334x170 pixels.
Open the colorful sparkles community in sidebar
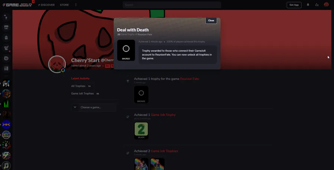pos(6,145)
